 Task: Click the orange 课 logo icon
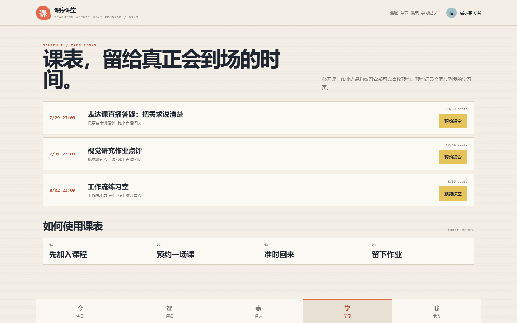pos(43,13)
